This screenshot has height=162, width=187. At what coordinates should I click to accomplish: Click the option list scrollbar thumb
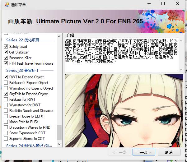click(x=59, y=132)
